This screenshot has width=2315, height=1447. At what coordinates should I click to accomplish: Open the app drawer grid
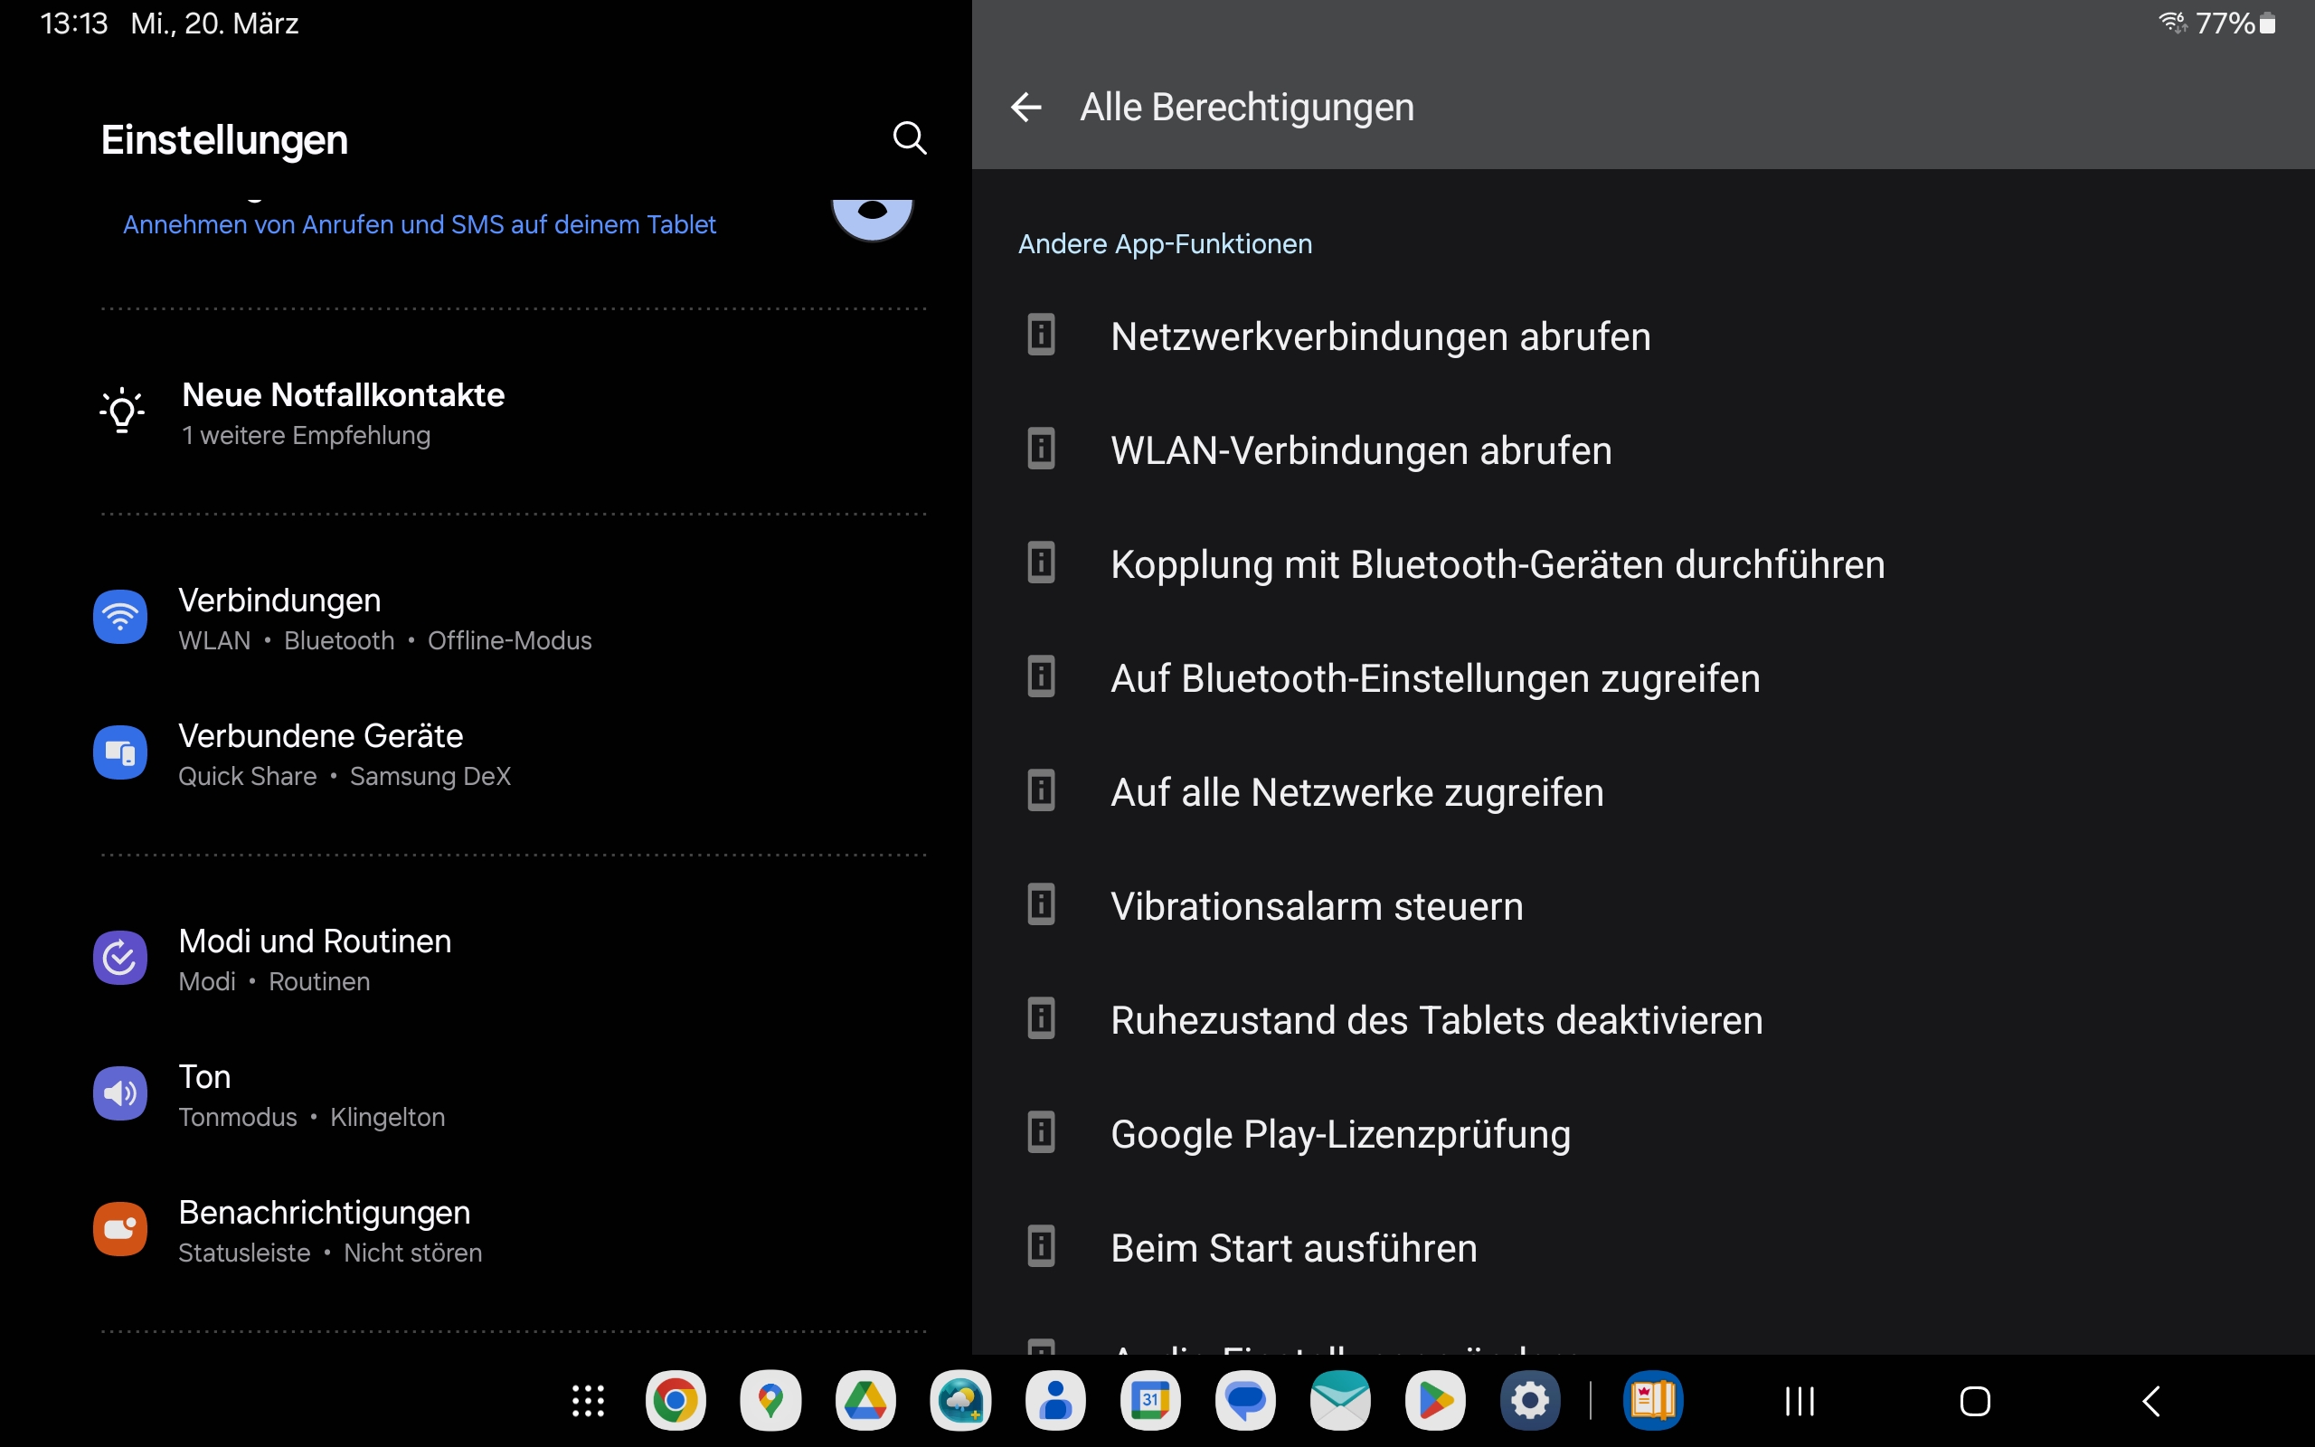coord(588,1401)
